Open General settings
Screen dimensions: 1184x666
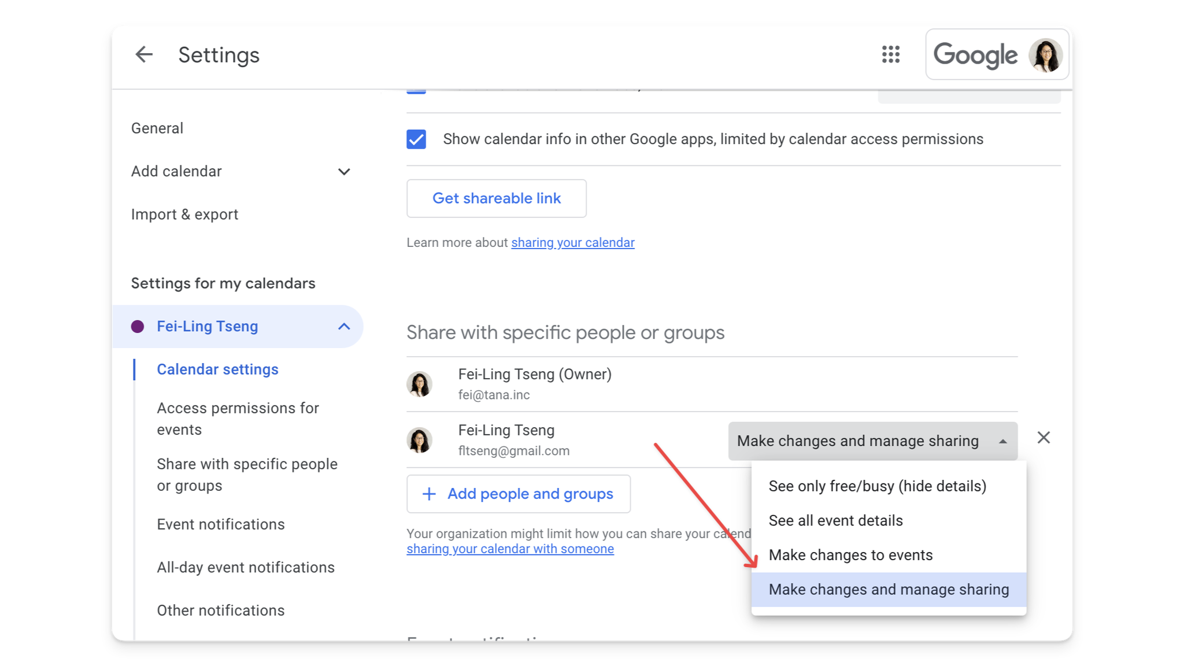[157, 128]
